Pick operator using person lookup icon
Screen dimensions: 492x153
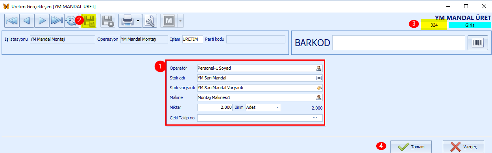click(319, 68)
